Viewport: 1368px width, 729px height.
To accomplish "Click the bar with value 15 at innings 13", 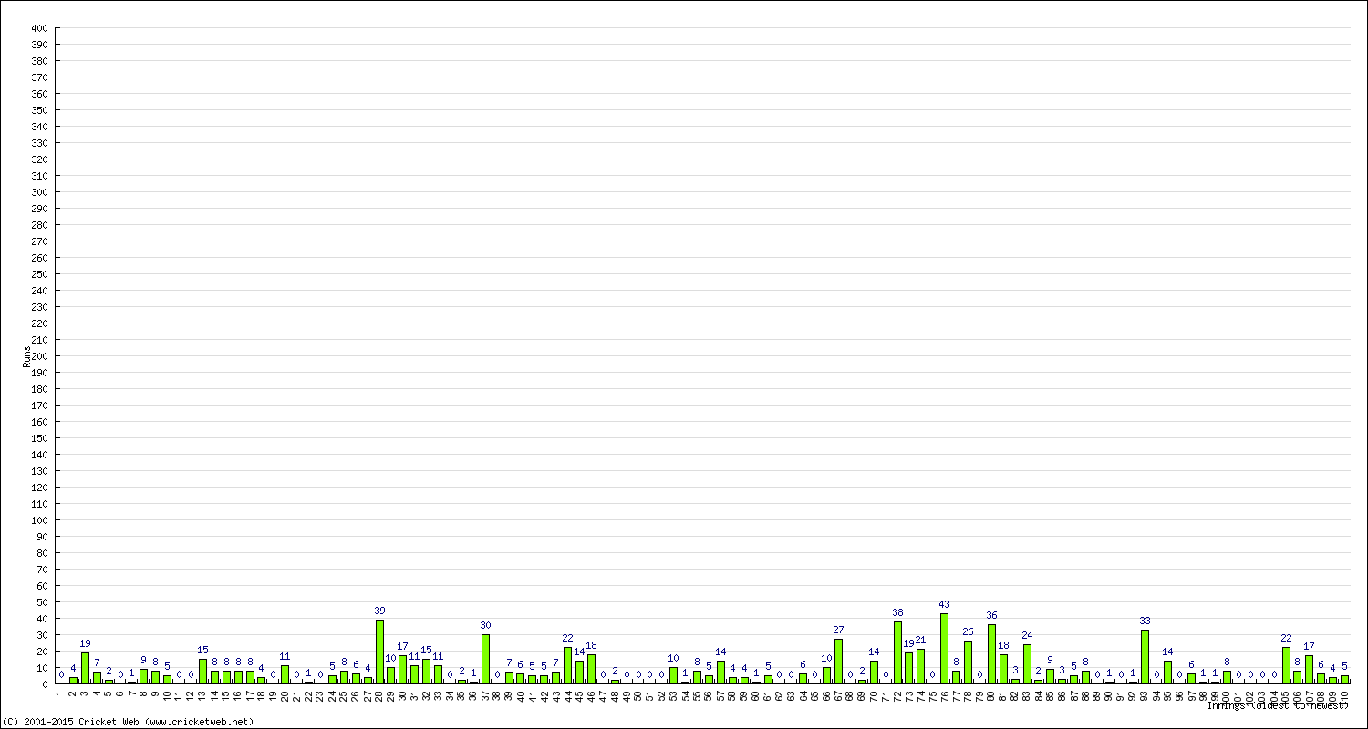I will pos(202,672).
